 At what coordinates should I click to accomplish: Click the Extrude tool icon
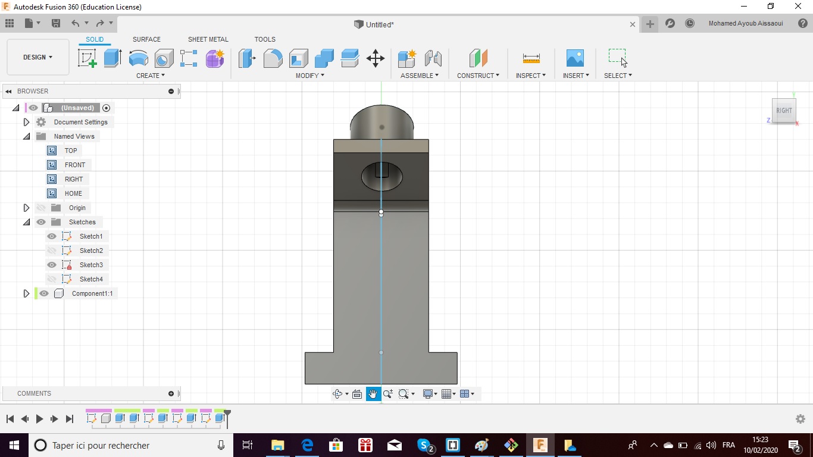[x=112, y=58]
